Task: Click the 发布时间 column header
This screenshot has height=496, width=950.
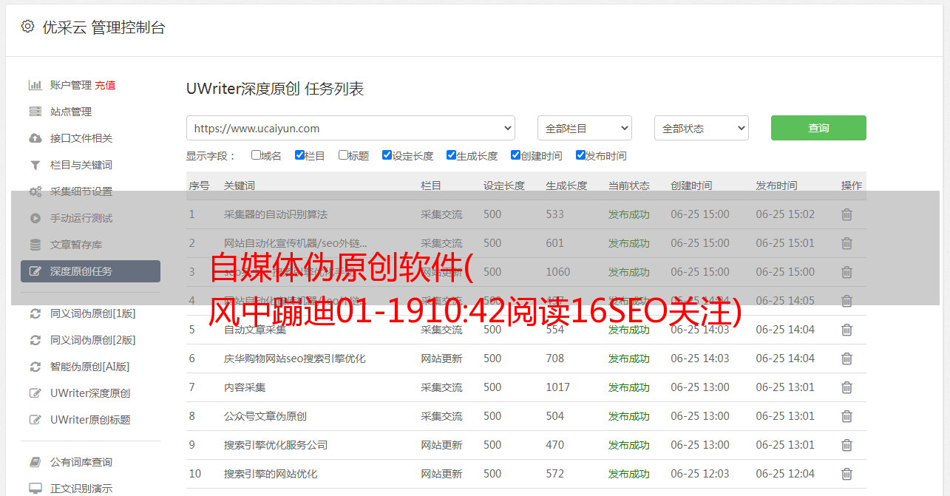Action: (x=776, y=186)
